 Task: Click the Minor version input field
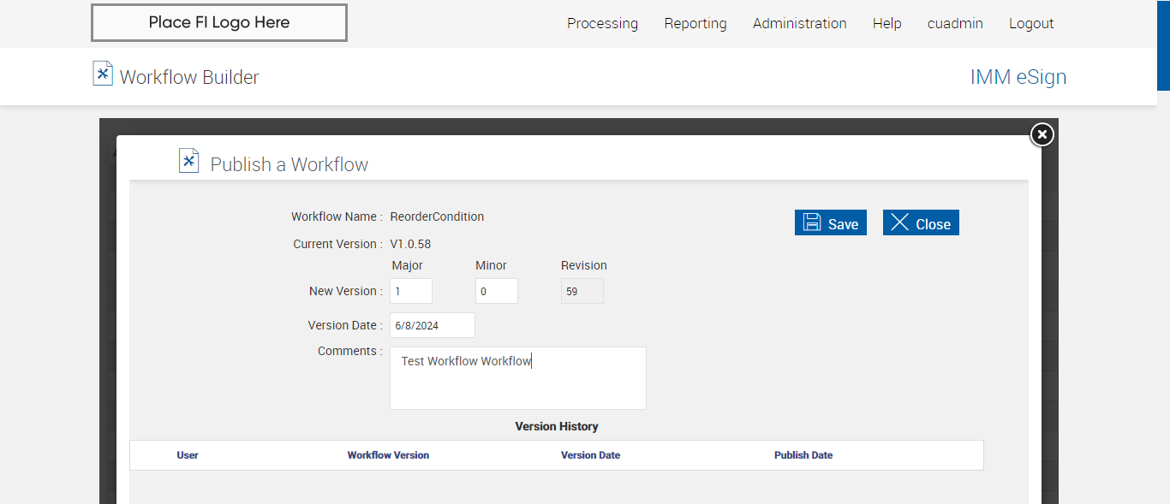point(497,291)
